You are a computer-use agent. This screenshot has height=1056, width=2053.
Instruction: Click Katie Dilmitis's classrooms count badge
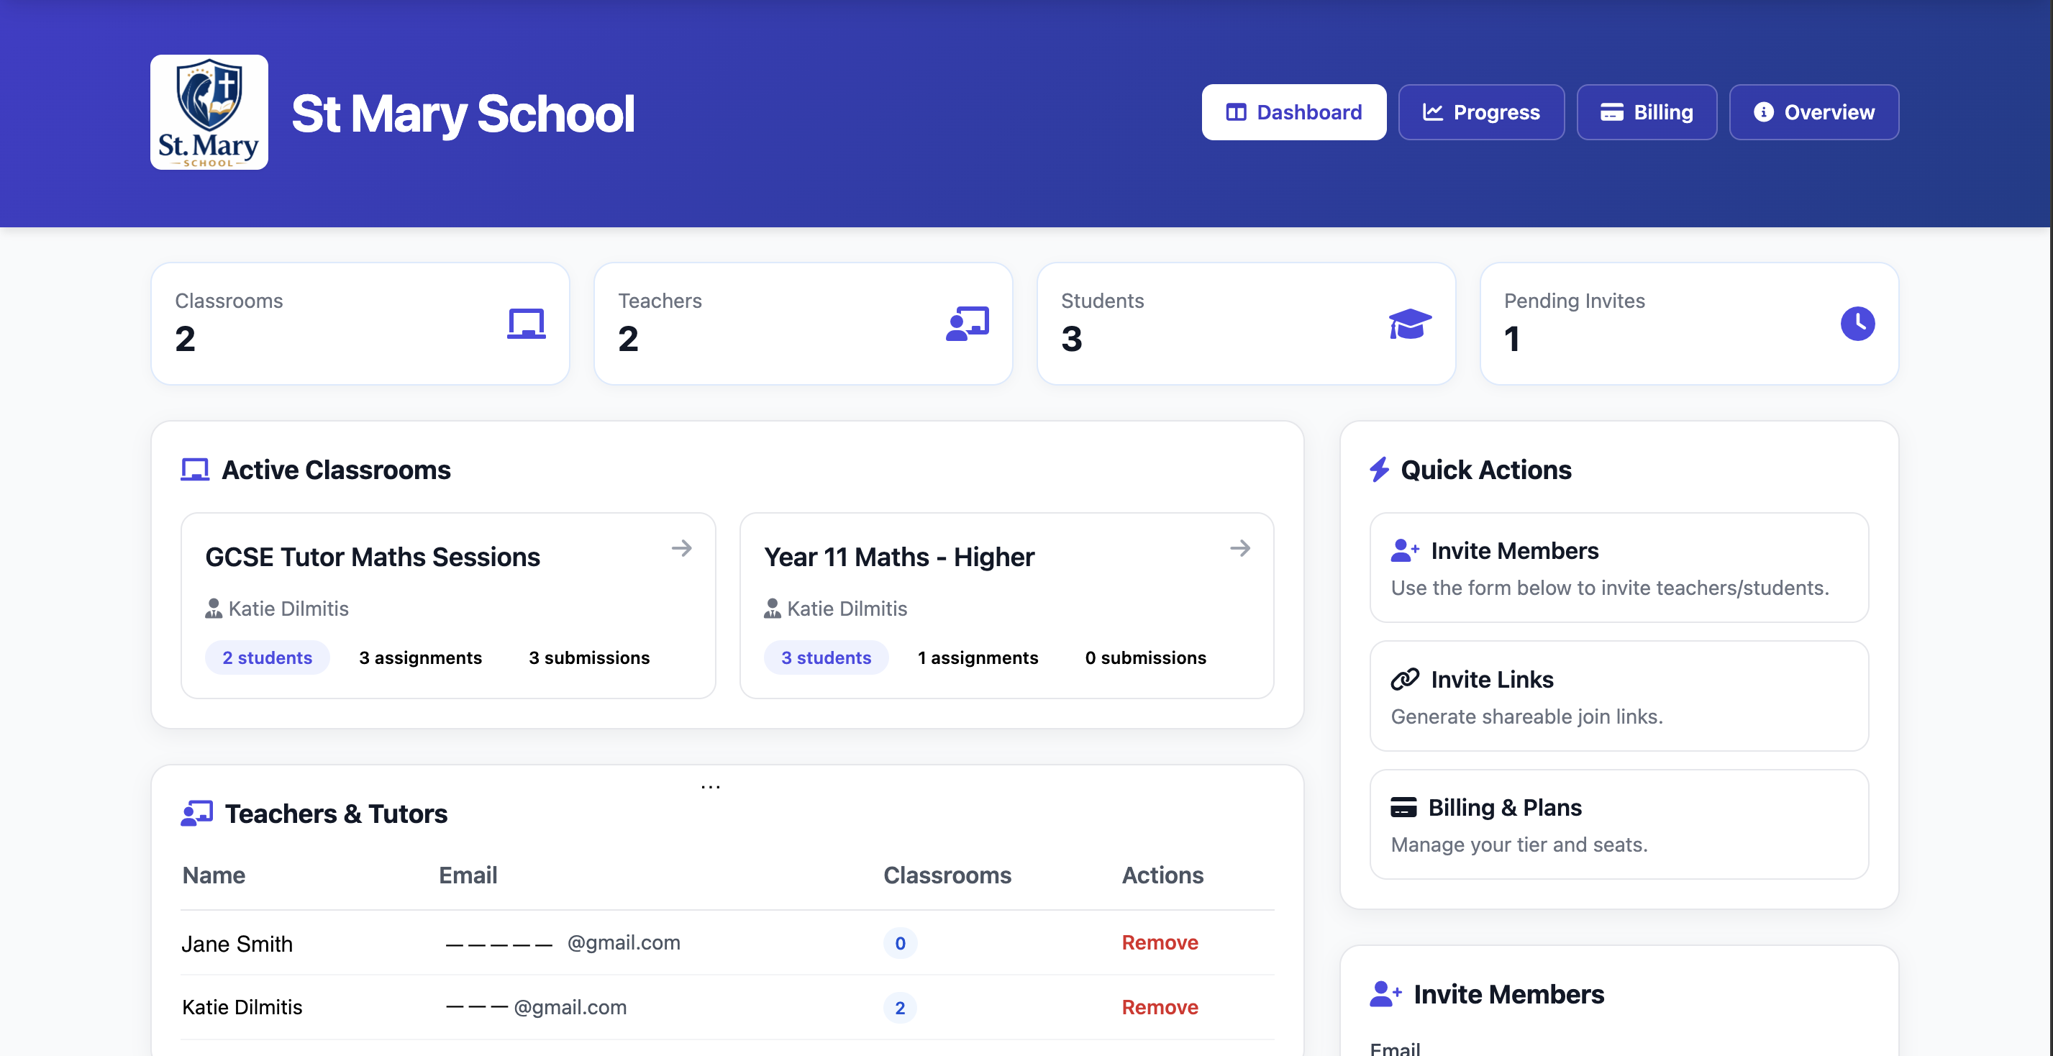point(899,1006)
